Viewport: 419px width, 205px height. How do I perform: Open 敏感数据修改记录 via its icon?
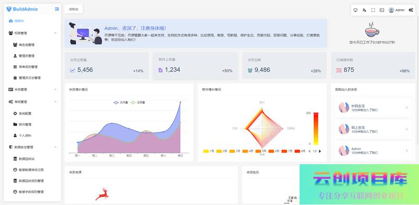click(x=15, y=170)
